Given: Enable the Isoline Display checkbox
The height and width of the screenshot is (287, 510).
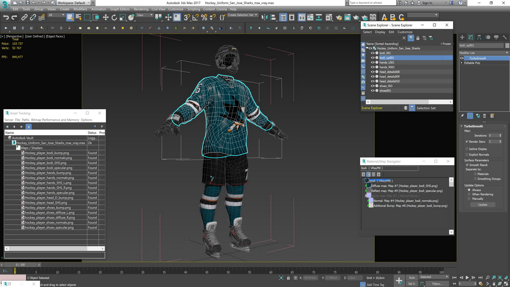Looking at the screenshot, I should pyautogui.click(x=467, y=149).
